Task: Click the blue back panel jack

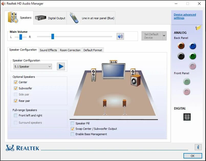Action: coord(193,46)
